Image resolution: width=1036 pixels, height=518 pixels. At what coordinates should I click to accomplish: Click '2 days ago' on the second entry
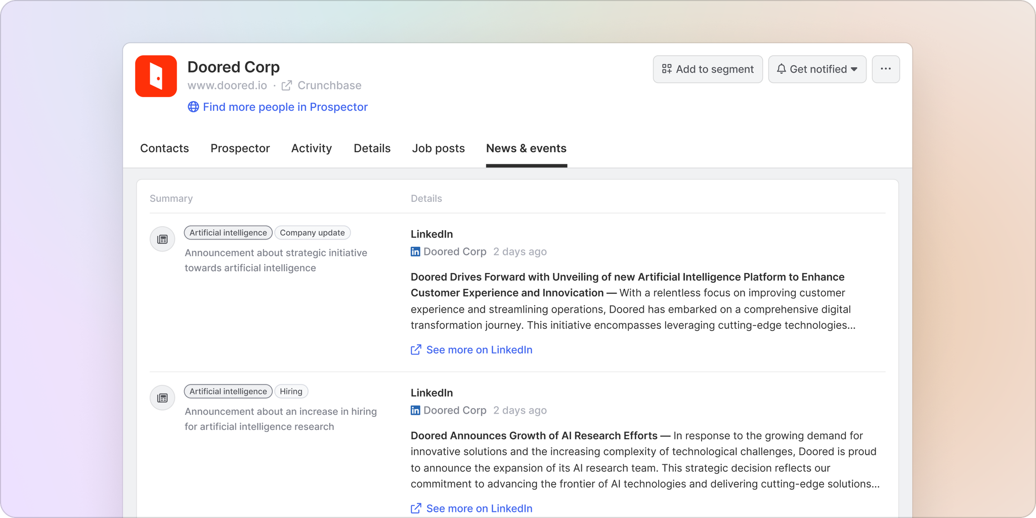click(520, 410)
